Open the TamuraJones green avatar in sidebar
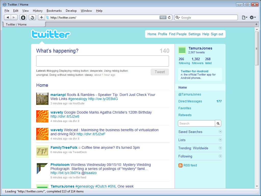Screen dimensions: 261x196 click(182, 50)
